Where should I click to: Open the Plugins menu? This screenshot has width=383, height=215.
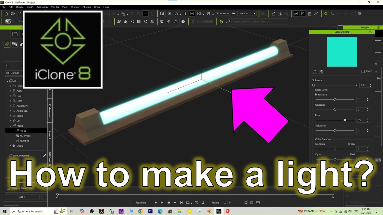pyautogui.click(x=87, y=7)
